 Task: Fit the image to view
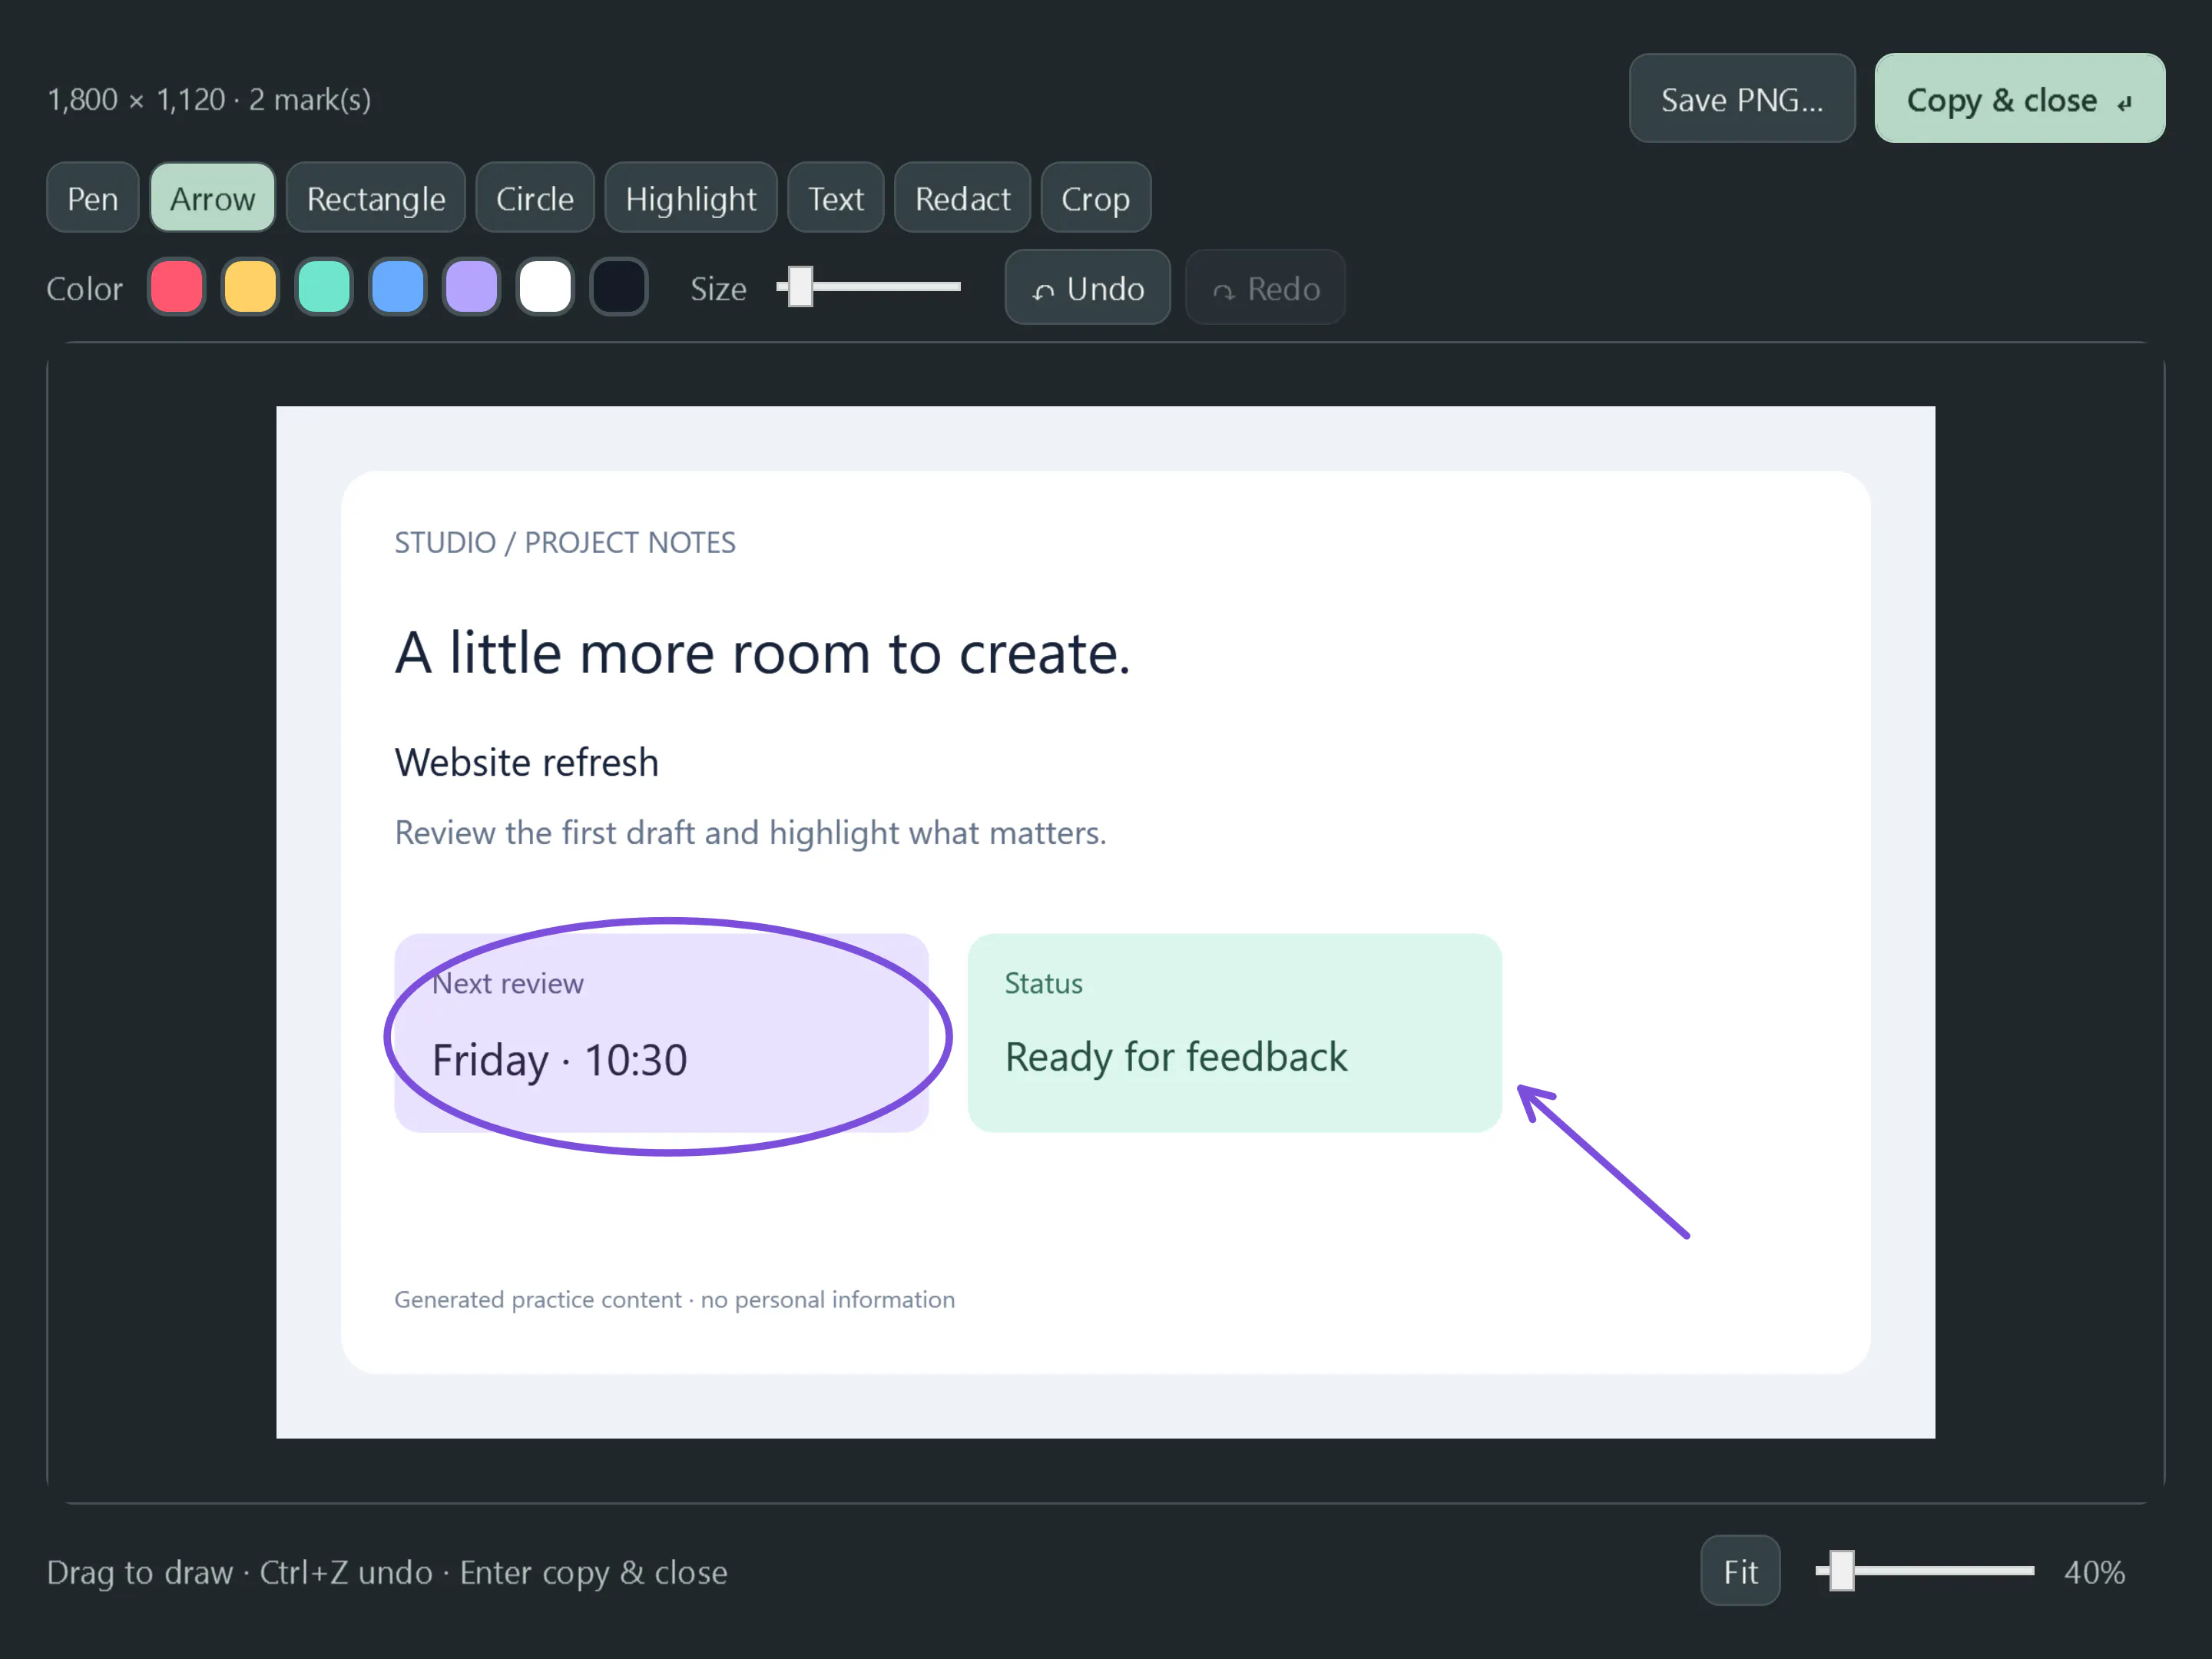tap(1740, 1571)
